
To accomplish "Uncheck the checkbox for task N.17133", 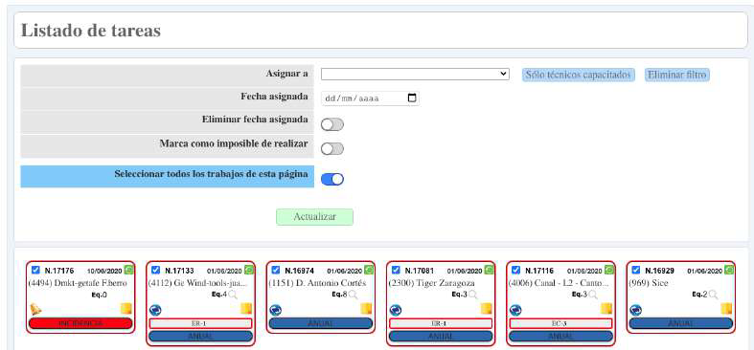I will coord(156,270).
